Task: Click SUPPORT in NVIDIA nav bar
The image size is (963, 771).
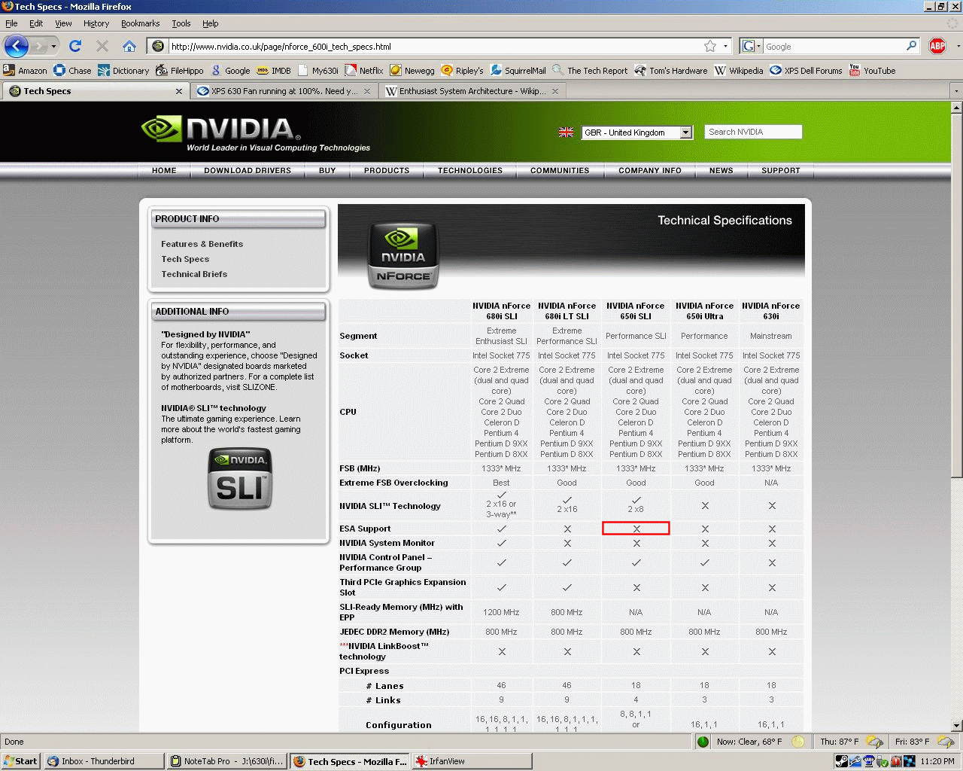Action: pos(781,170)
